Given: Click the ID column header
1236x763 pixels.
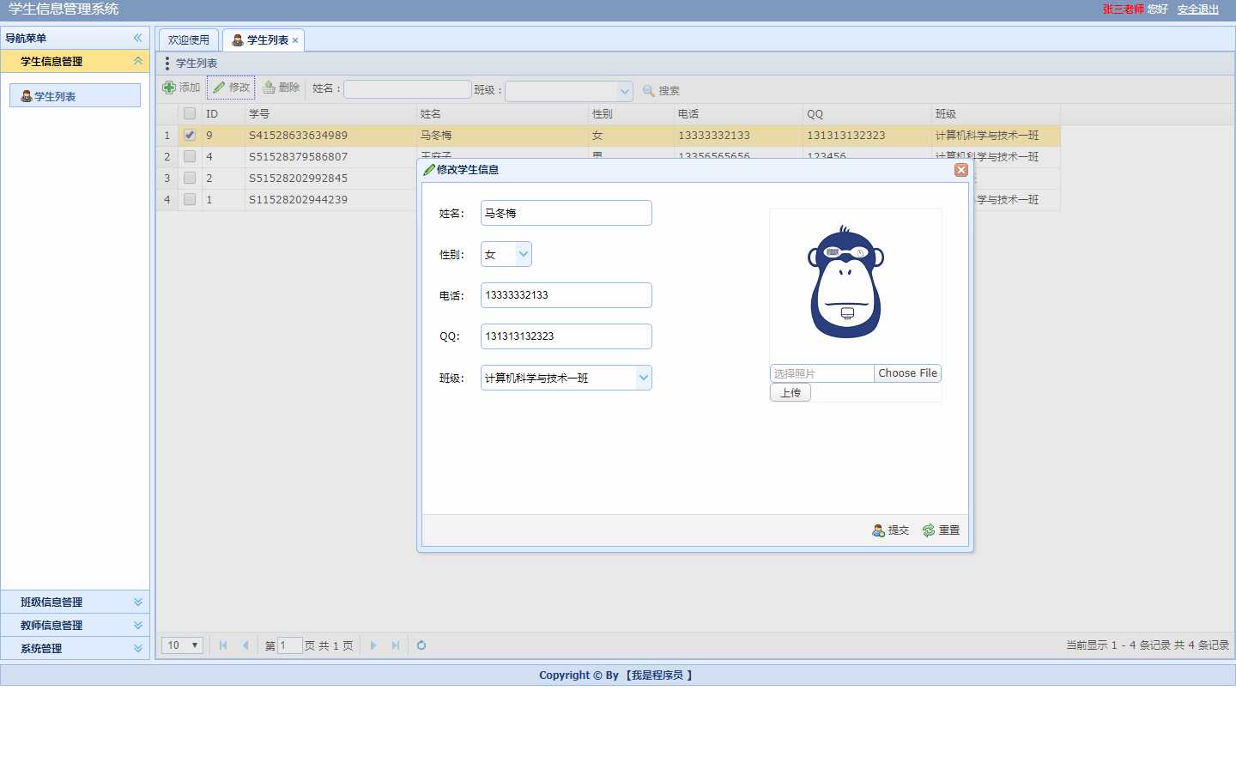Looking at the screenshot, I should click(223, 113).
